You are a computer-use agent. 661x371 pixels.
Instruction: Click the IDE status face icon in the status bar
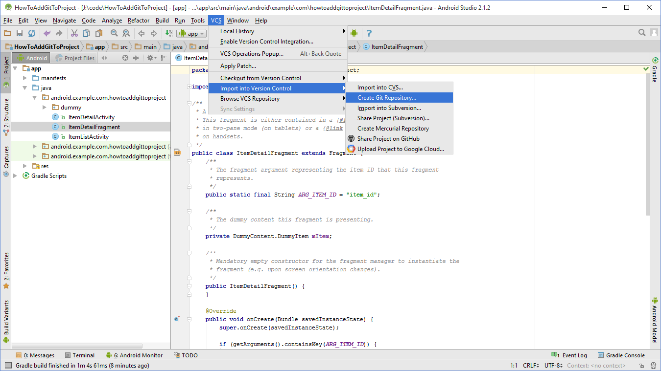point(654,366)
